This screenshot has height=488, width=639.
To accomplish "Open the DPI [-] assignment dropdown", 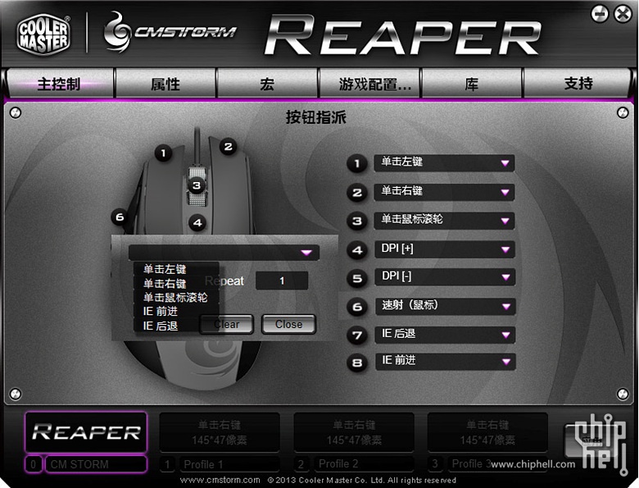I will (445, 276).
